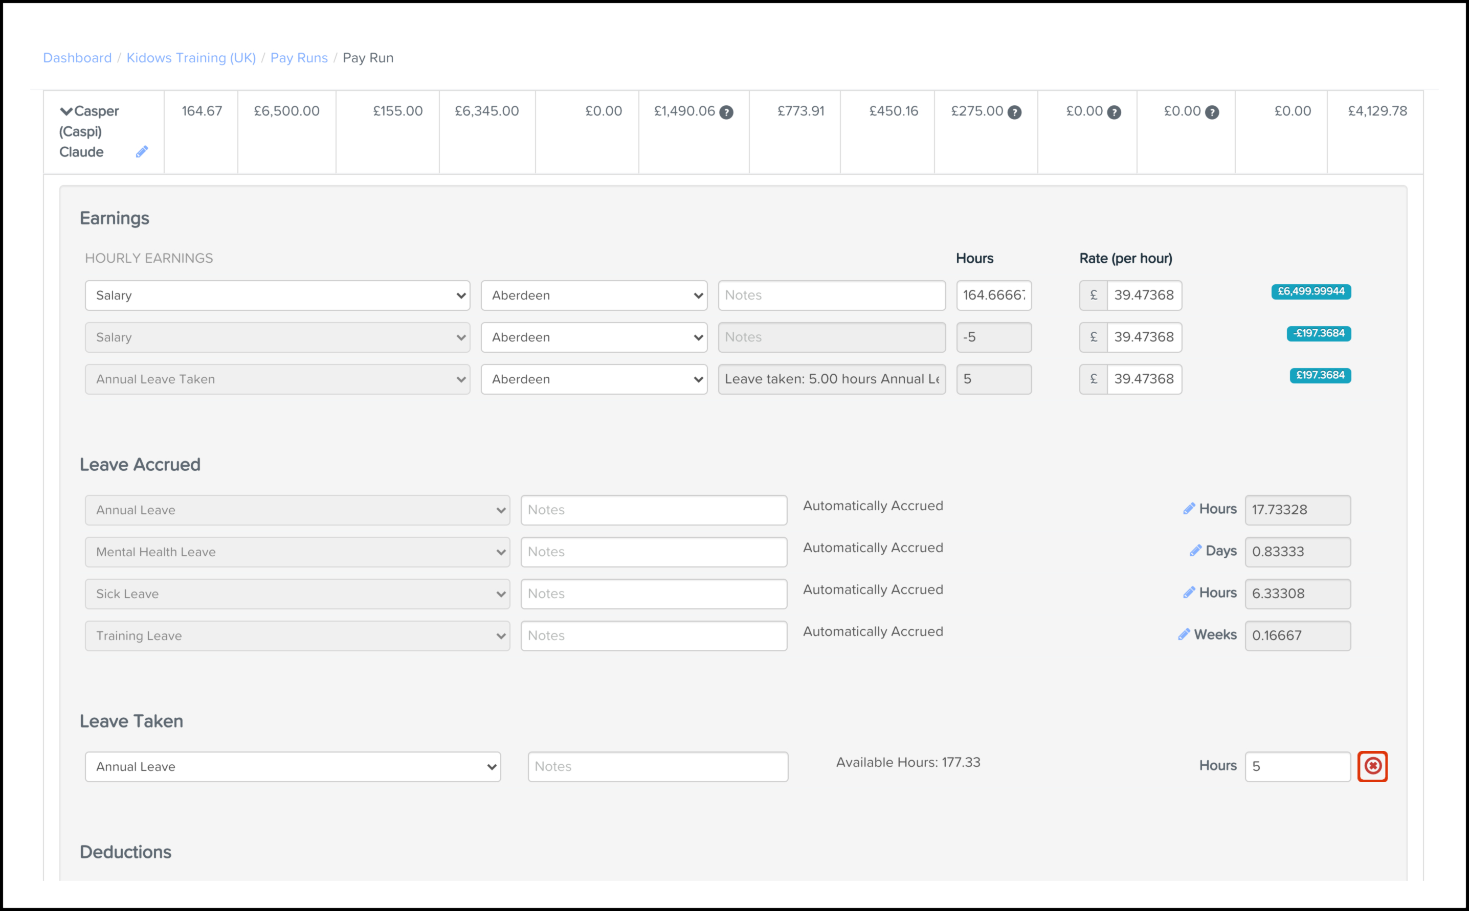This screenshot has width=1469, height=911.
Task: Click help icon beside last £0.00 question mark
Action: pyautogui.click(x=1212, y=112)
